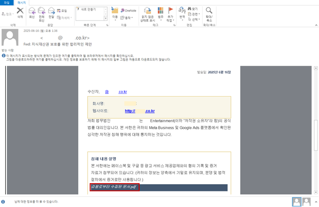Send the message to OneNote

[x=128, y=11]
